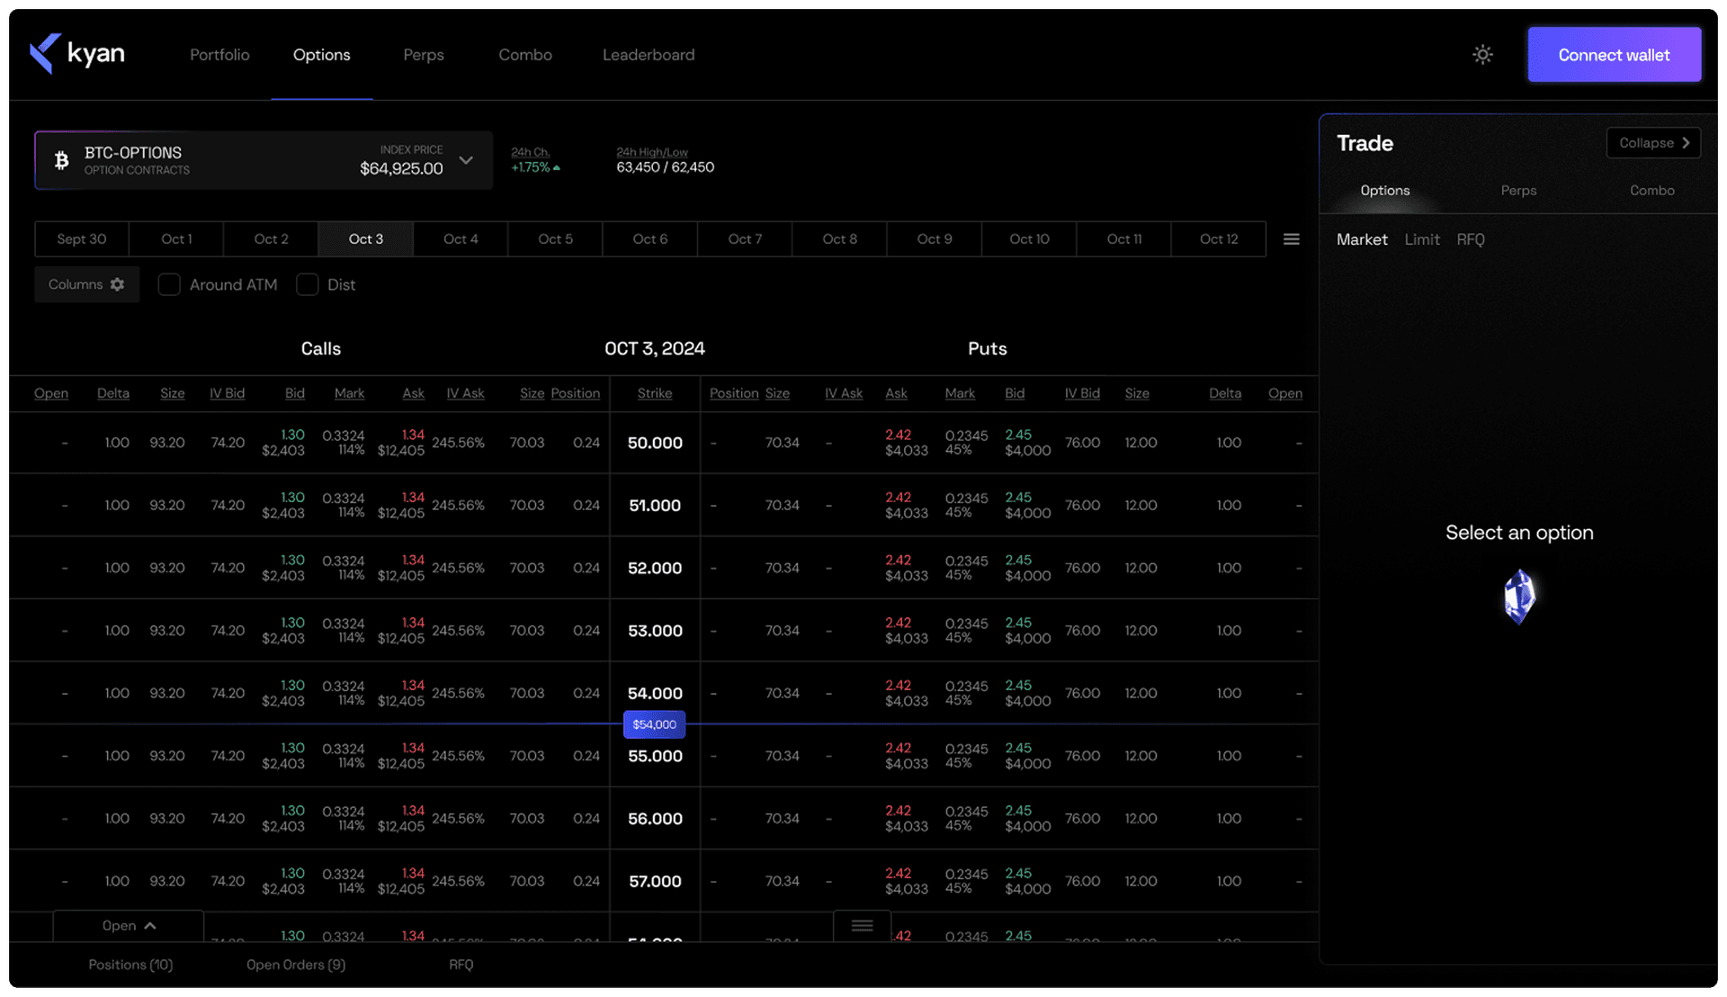Open expiry dates list menu icon
1727x997 pixels.
tap(1291, 239)
